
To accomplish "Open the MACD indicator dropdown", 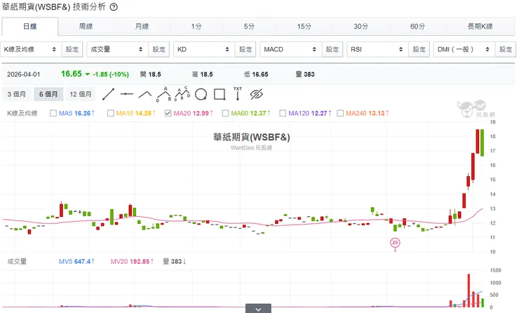I will point(291,49).
